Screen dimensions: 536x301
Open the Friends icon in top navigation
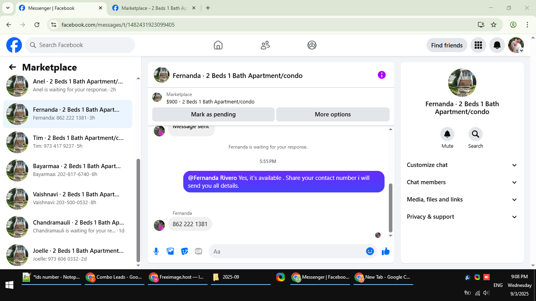(x=265, y=45)
